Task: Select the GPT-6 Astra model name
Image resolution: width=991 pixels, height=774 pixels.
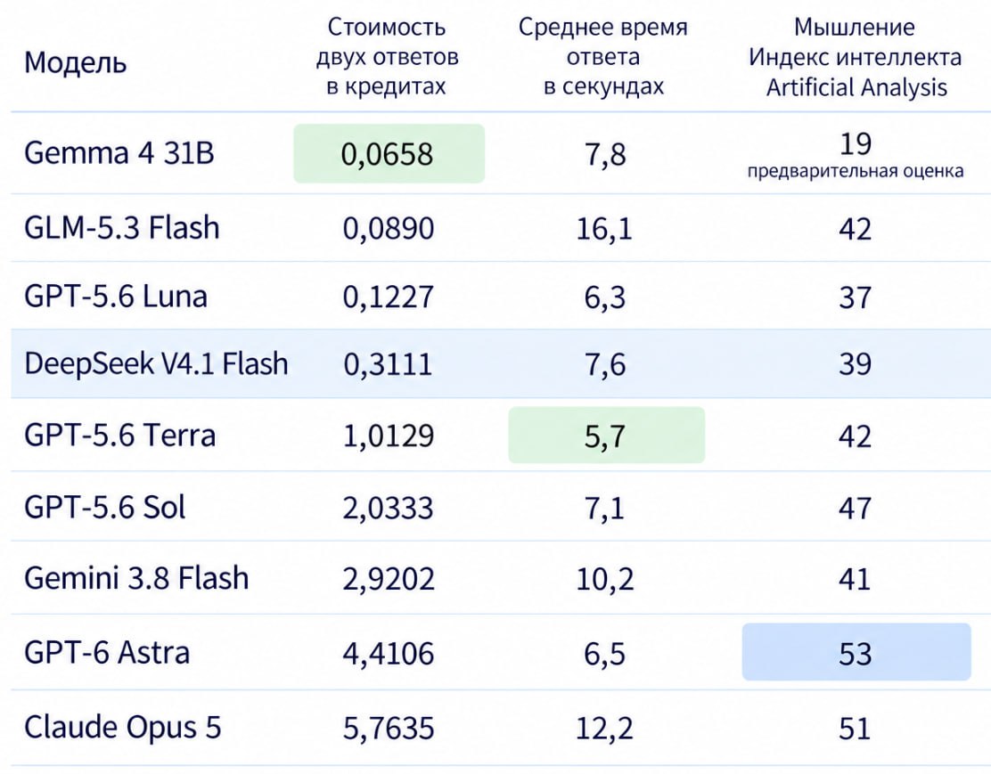Action: pyautogui.click(x=106, y=653)
